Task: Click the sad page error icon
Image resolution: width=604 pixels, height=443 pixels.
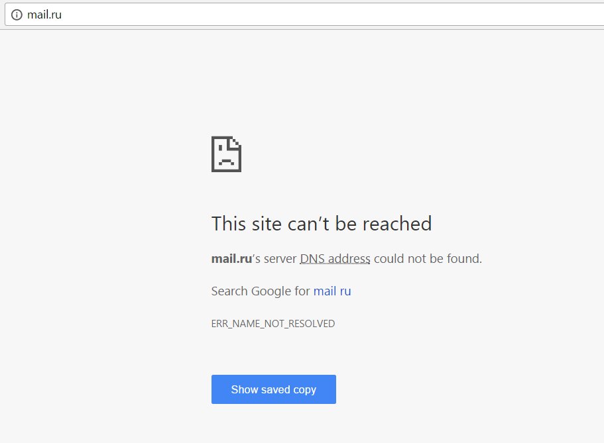Action: point(227,154)
